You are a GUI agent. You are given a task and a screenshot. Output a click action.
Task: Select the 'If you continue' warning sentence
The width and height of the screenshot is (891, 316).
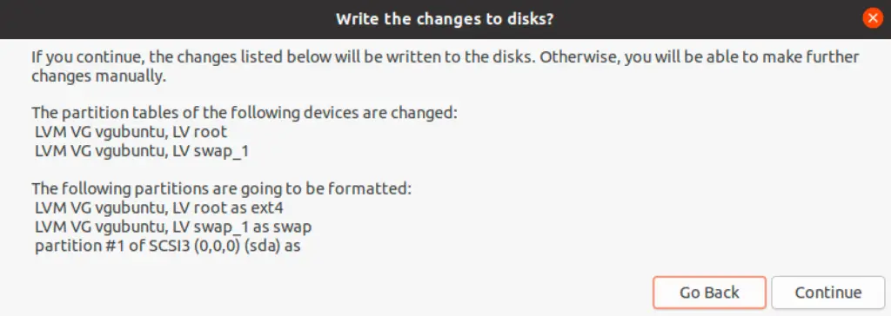(283, 57)
